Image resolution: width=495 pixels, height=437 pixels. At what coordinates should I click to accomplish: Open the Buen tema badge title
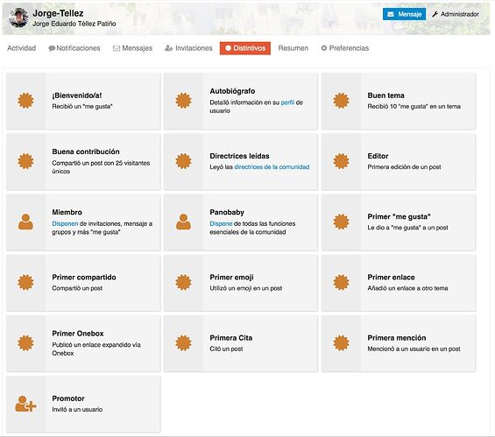[x=385, y=95]
